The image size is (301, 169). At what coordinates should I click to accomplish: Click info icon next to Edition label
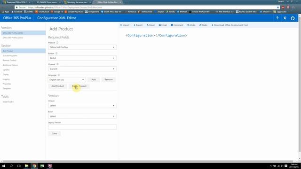[56, 54]
